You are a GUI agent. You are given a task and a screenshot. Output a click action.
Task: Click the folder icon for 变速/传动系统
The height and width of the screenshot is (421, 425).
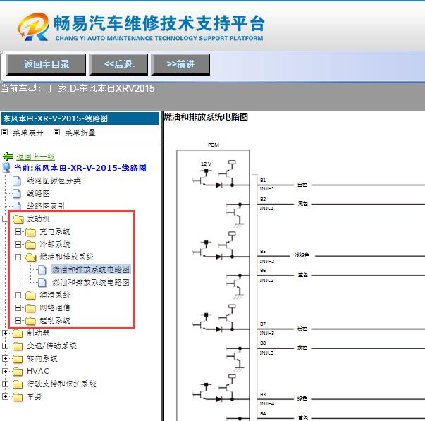pos(18,346)
